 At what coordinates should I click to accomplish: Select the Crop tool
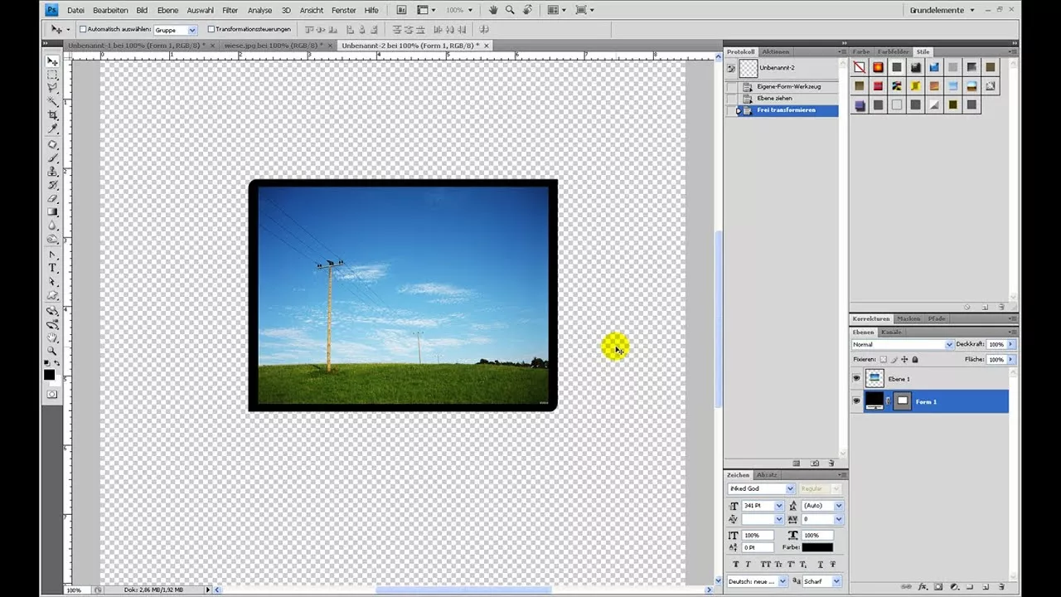[x=52, y=114]
